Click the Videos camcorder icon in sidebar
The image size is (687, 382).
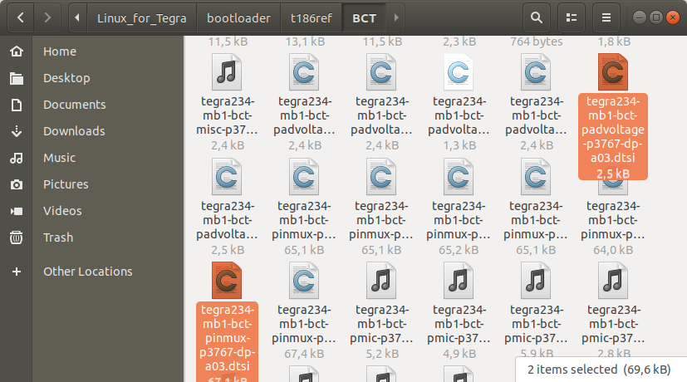pyautogui.click(x=17, y=211)
